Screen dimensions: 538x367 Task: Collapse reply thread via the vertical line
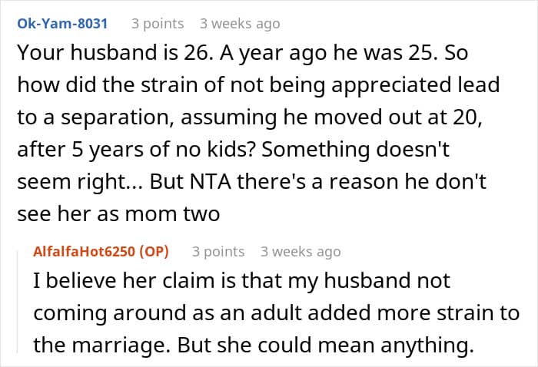(x=18, y=302)
